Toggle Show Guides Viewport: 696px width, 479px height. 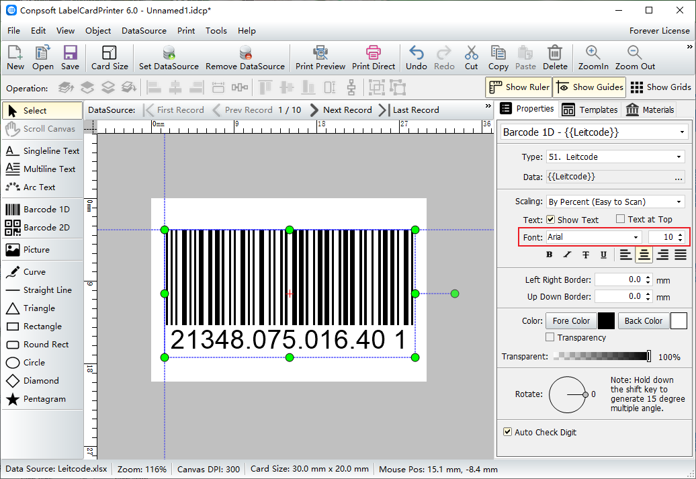(589, 87)
